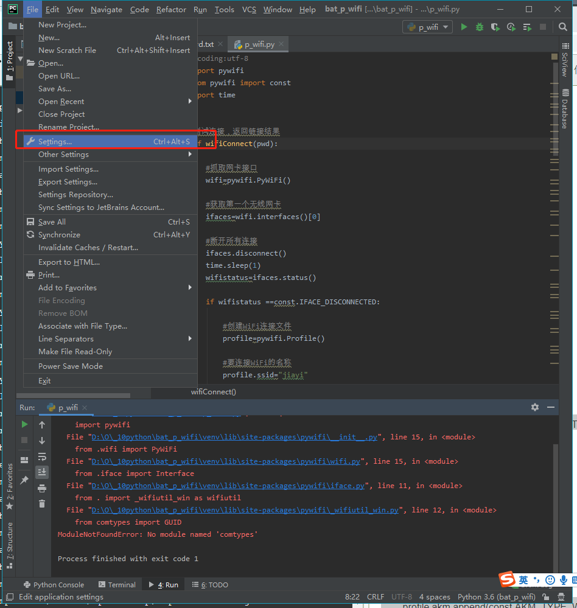
Task: Pin the Run tab with the pin icon
Action: [24, 480]
